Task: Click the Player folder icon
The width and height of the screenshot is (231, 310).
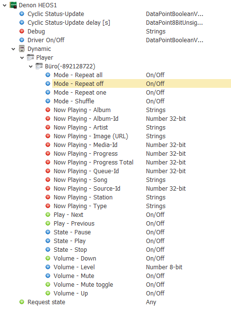Action: click(x=30, y=57)
